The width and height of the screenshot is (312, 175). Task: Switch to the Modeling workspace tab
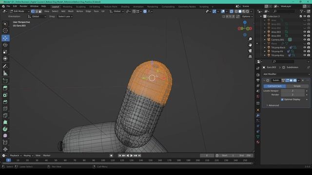click(67, 7)
